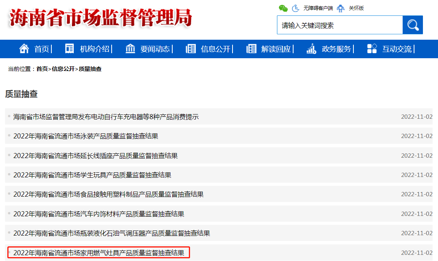Click the home icon in navigation bar
438x261 pixels.
pos(24,49)
